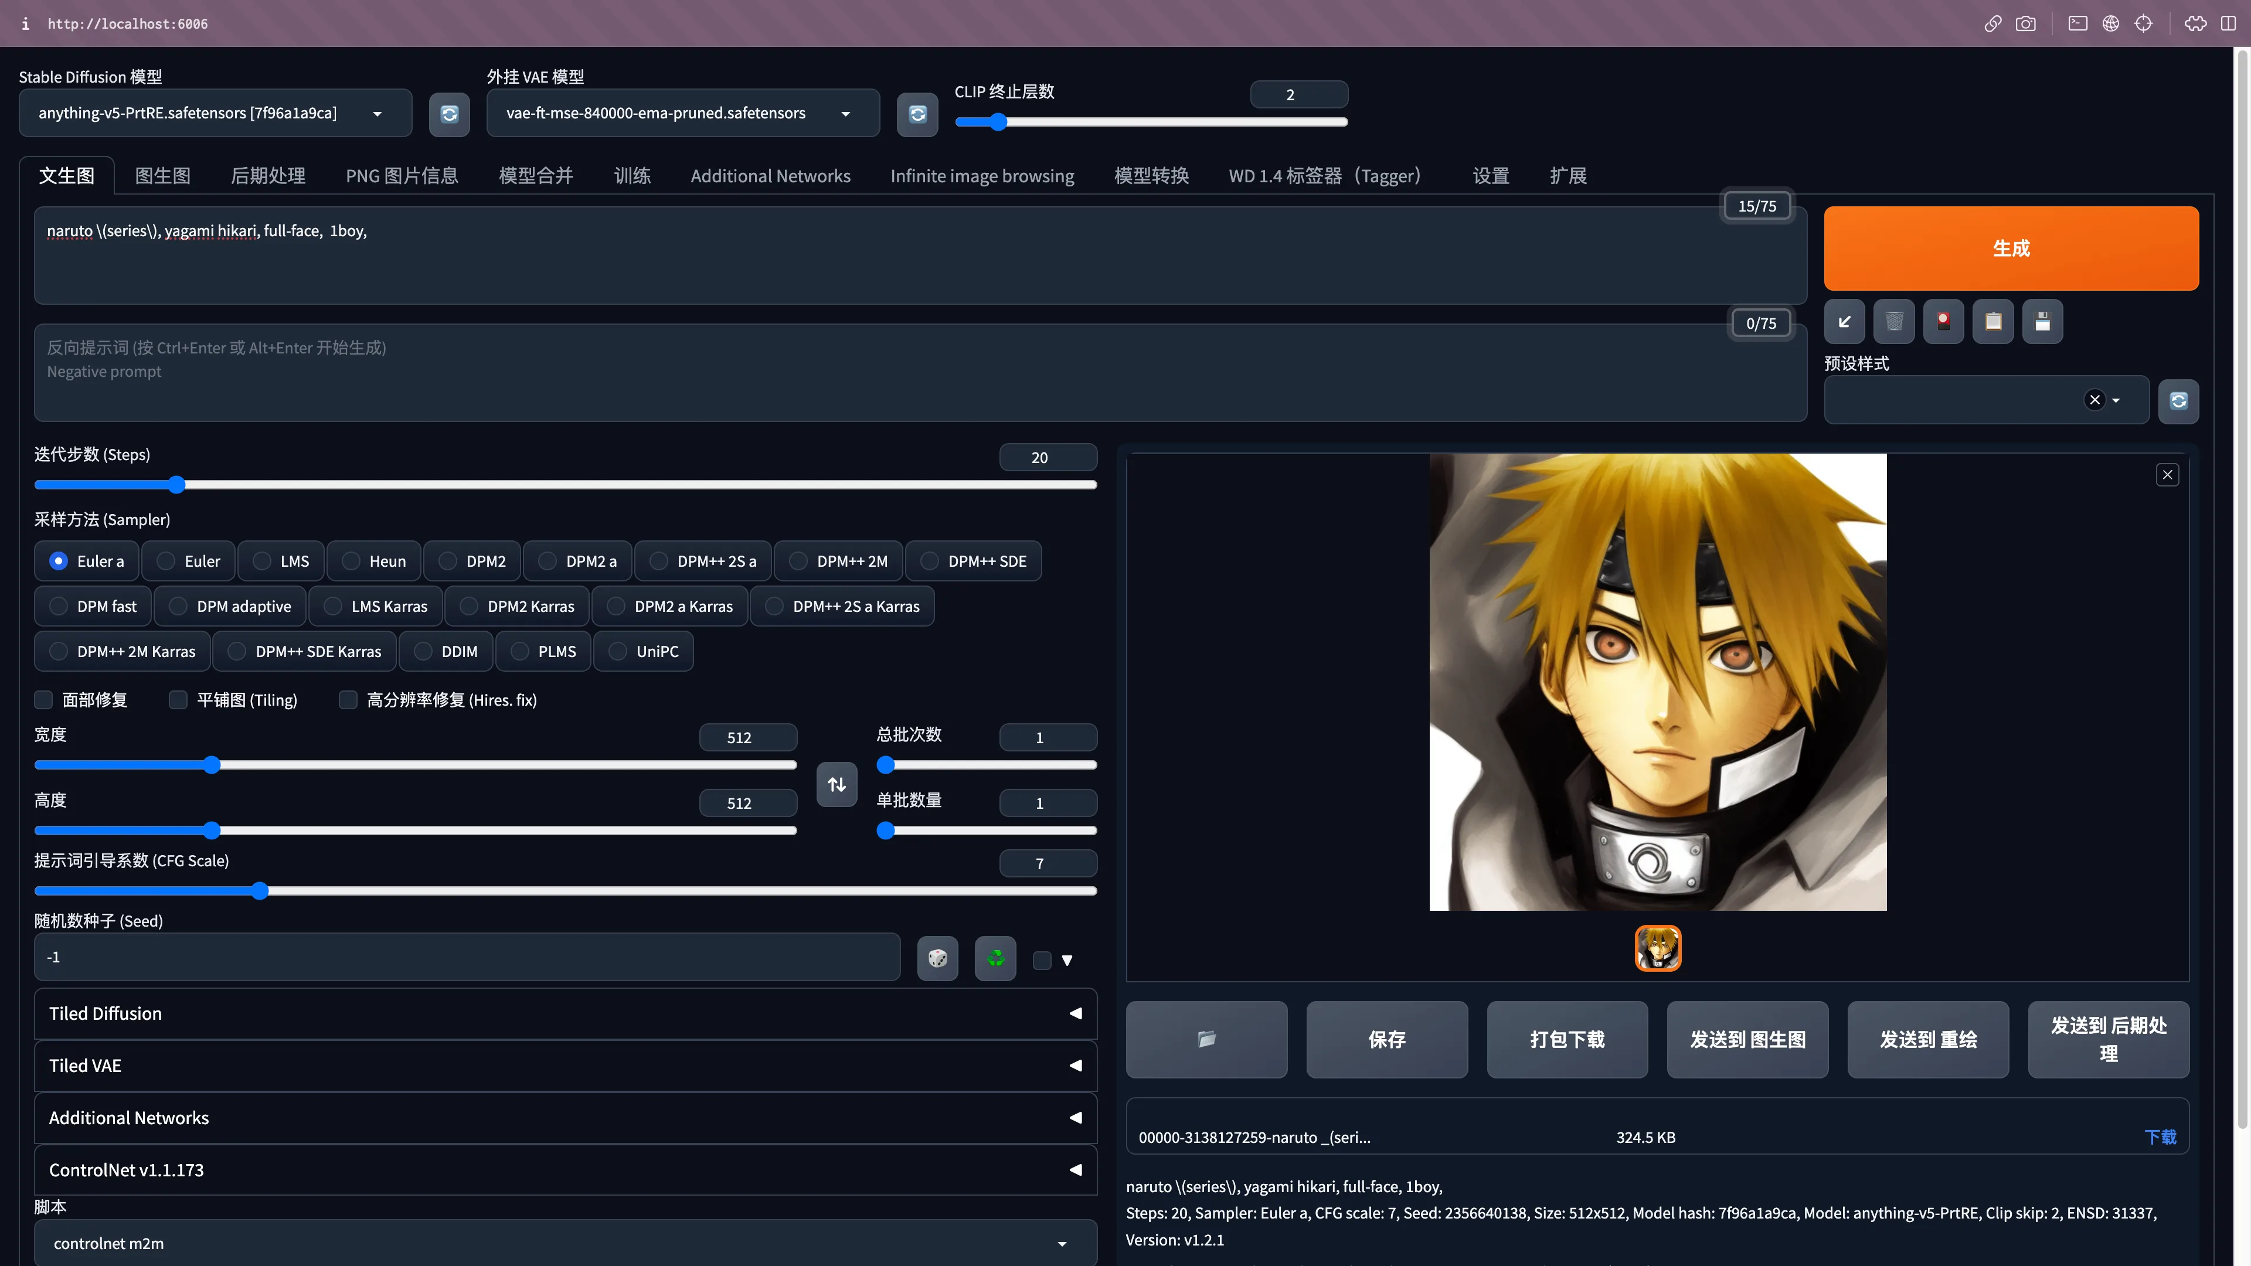Click the globe icon in top bar
Viewport: 2251px width, 1266px height.
2110,23
